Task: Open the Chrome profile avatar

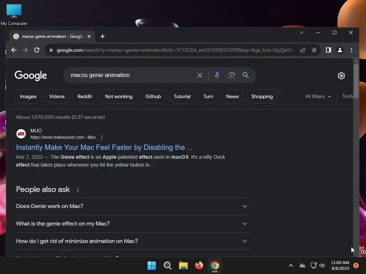Action: [340, 50]
